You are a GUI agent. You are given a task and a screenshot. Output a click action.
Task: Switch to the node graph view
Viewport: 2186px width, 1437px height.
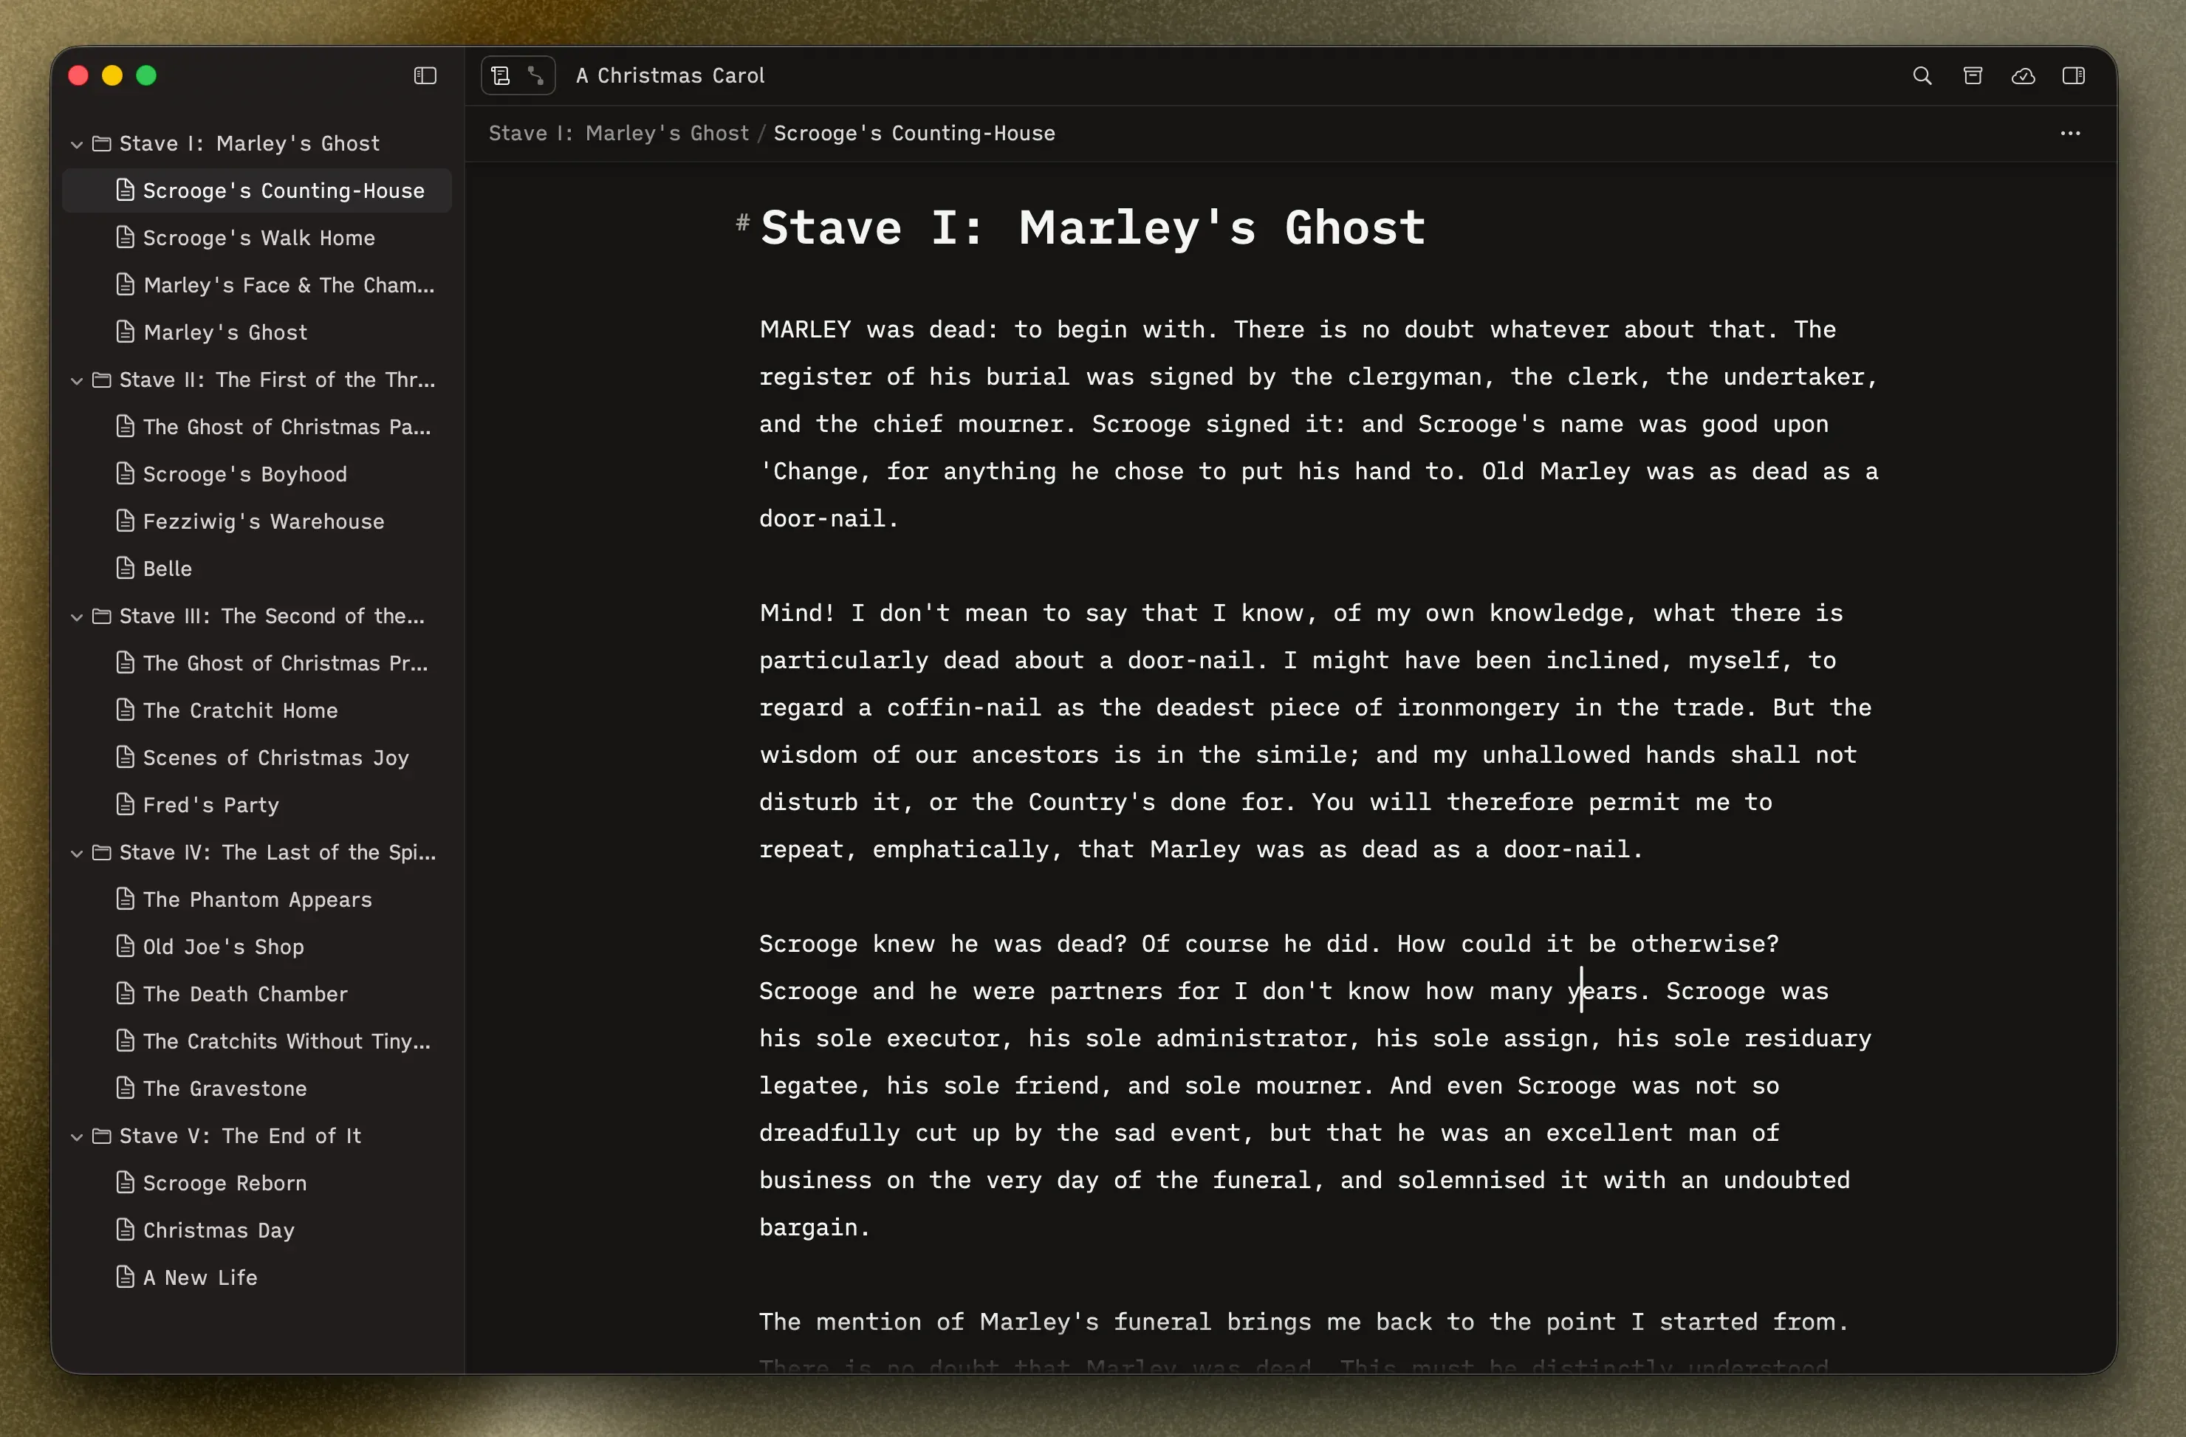coord(536,75)
